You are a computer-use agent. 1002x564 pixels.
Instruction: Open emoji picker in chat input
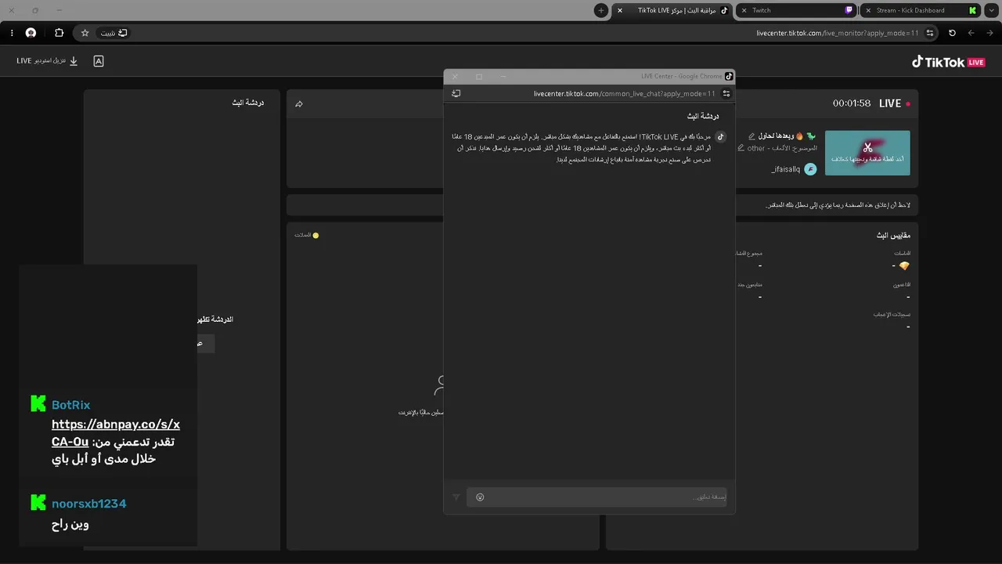480,497
